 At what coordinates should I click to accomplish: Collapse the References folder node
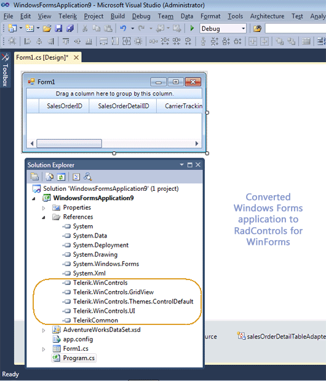[44, 217]
